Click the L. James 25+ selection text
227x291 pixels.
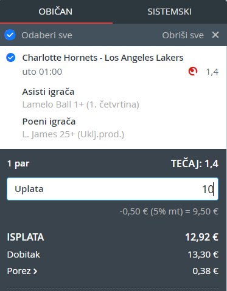click(x=73, y=134)
